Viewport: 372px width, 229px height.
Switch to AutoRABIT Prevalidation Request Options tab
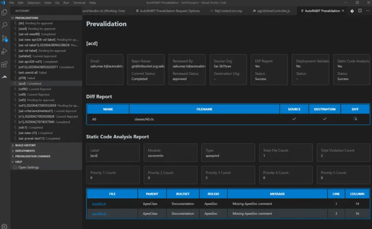(168, 11)
